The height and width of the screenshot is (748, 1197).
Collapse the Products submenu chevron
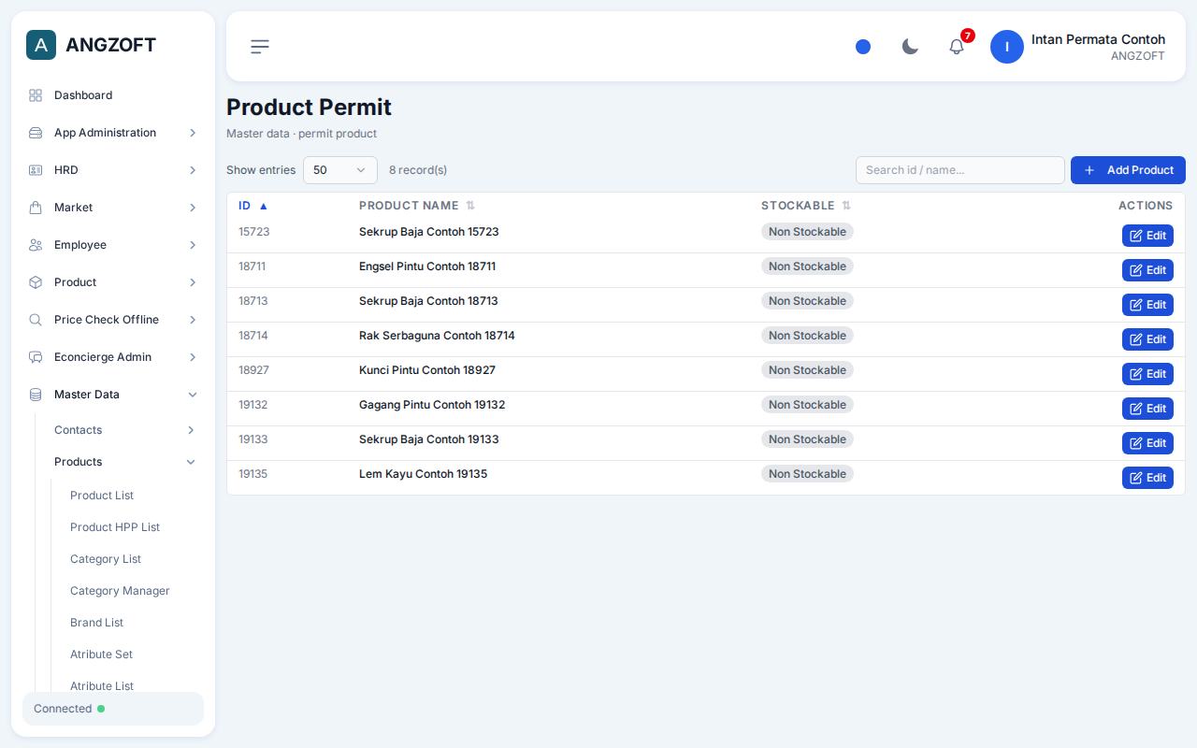coord(191,462)
